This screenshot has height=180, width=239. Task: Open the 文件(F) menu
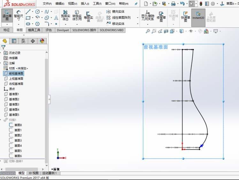(47, 4)
